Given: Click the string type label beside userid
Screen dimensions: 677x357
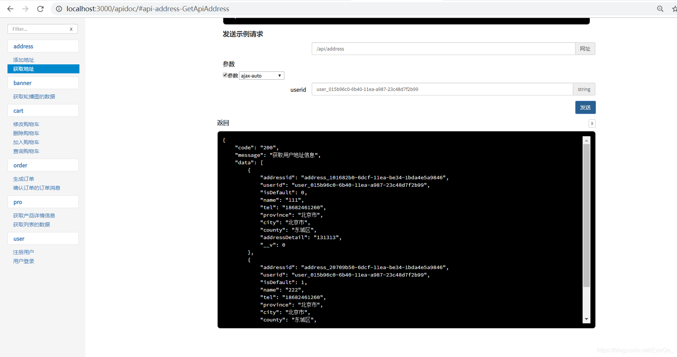Looking at the screenshot, I should [x=584, y=89].
